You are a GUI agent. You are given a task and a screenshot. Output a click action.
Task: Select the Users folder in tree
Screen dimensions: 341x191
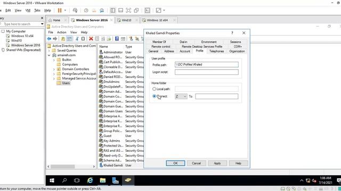pos(66,83)
